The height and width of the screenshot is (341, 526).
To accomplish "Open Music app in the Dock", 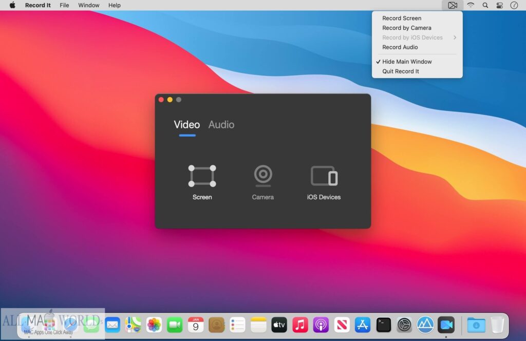I will [x=300, y=325].
